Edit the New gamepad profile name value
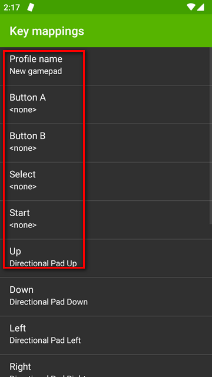This screenshot has height=377, width=212. [x=35, y=71]
